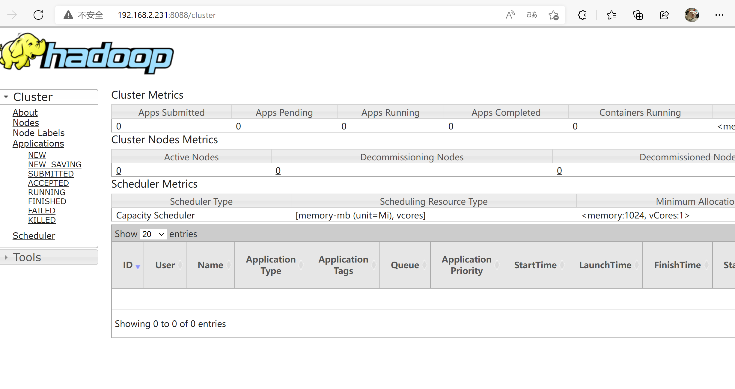Screen dimensions: 735x389
Task: Click the translate page icon
Action: click(x=532, y=15)
